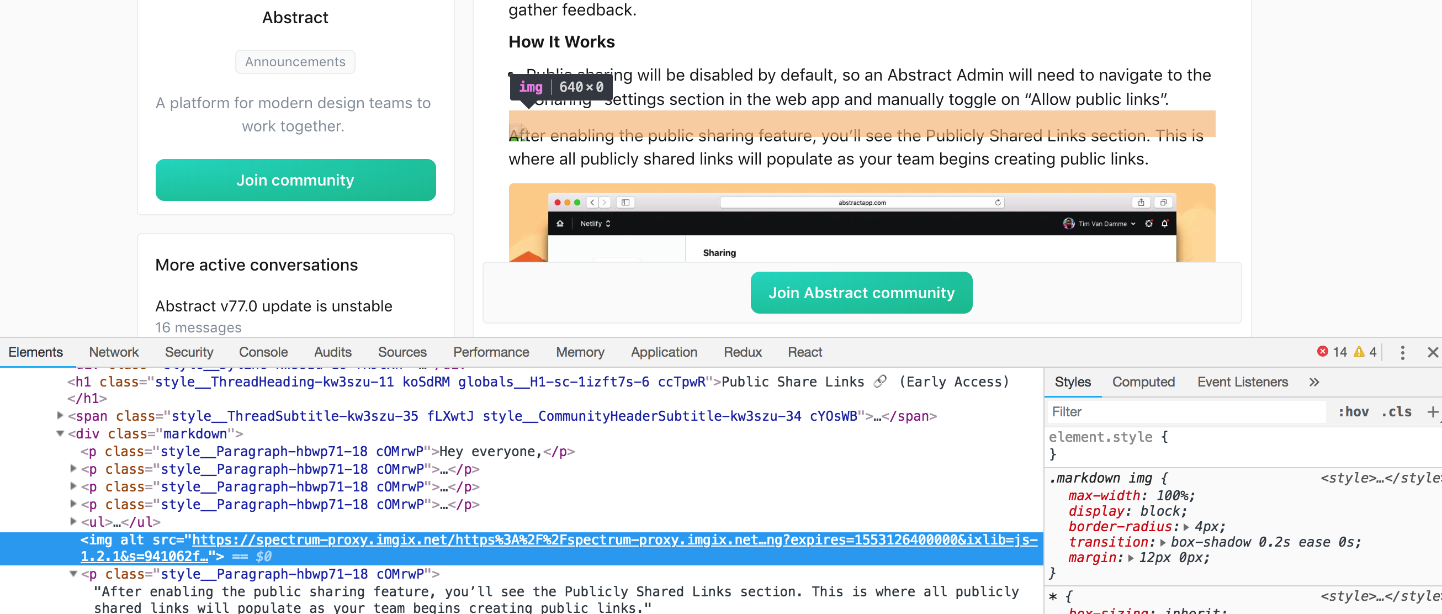Open the Application tab
Image resolution: width=1442 pixels, height=614 pixels.
coord(664,352)
